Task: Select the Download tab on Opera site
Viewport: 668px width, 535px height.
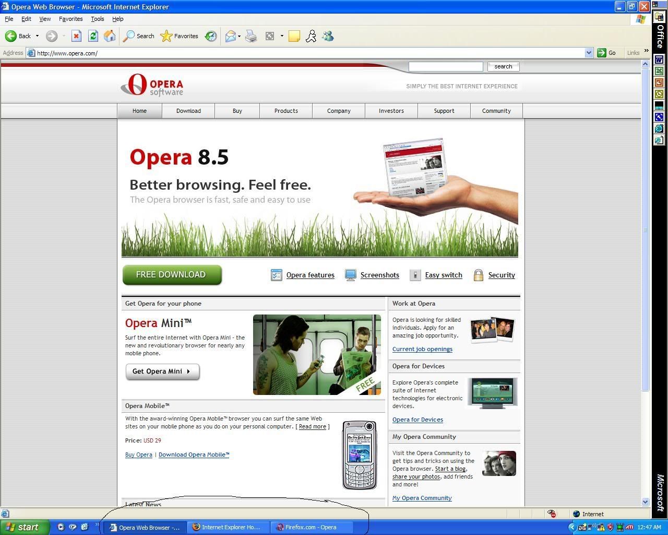Action: [x=188, y=111]
